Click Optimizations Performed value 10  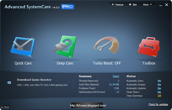point(118,92)
